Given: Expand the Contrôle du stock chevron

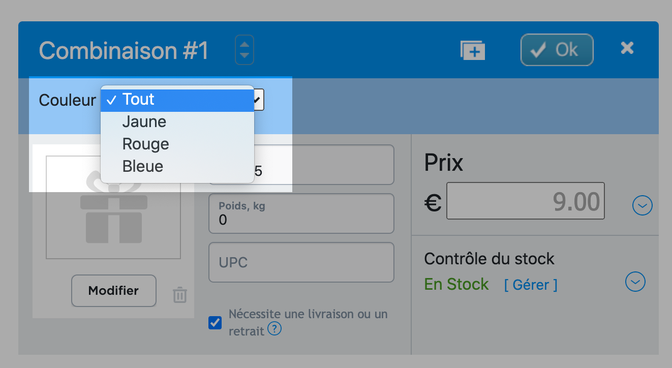Looking at the screenshot, I should (x=635, y=282).
